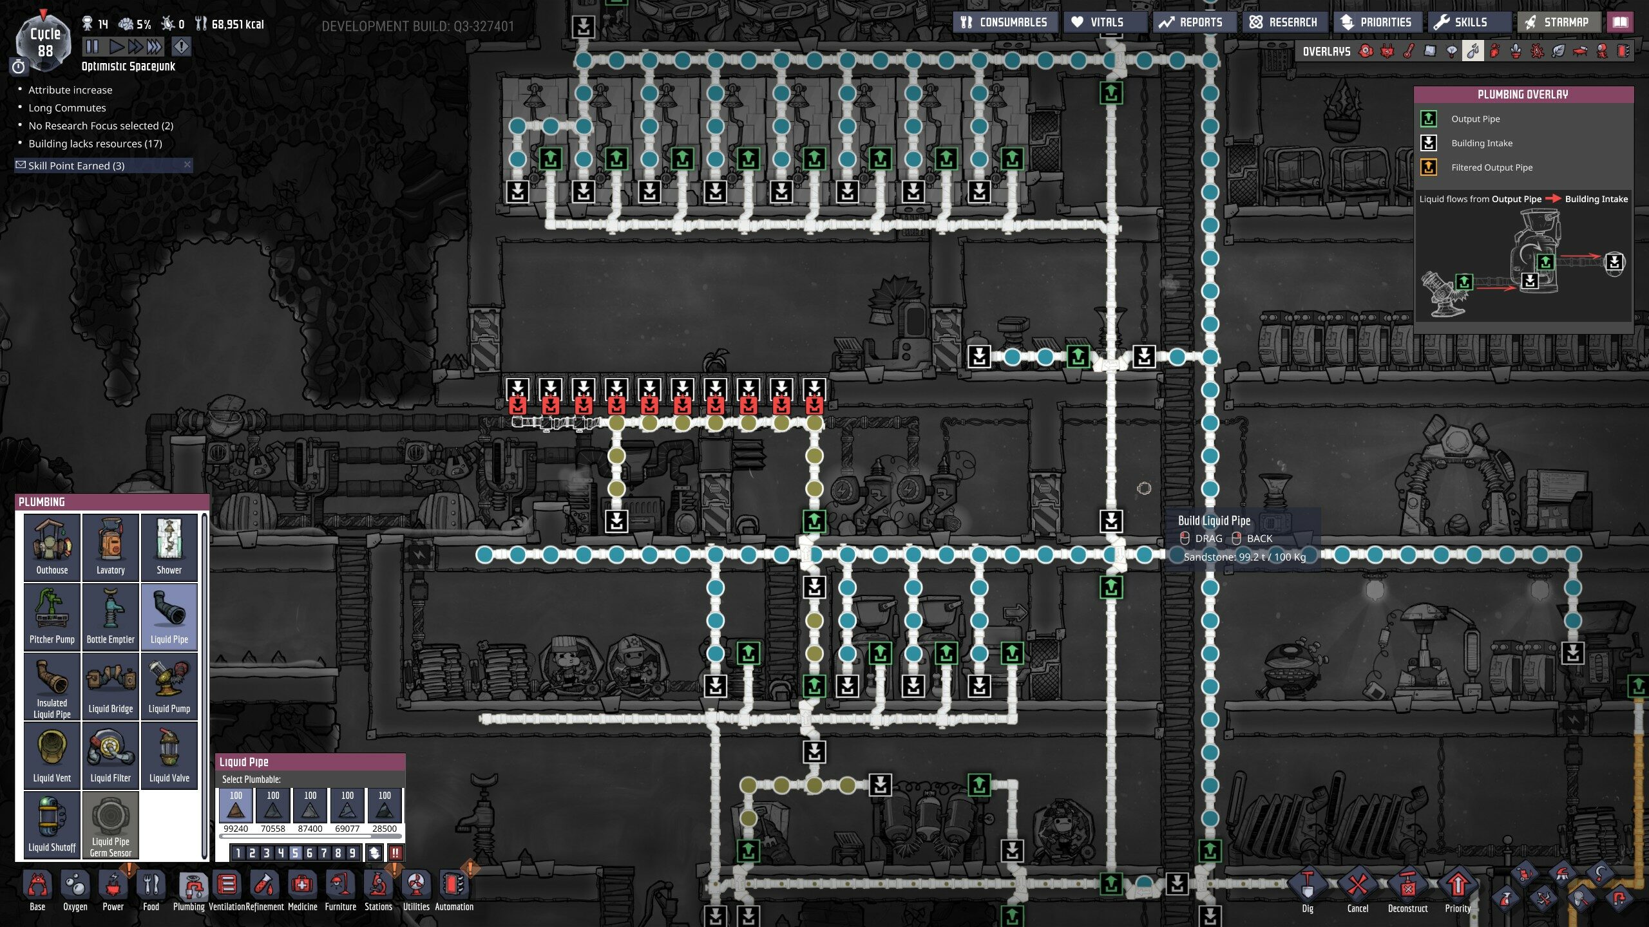Select the Insulated Liquid Pipe
The height and width of the screenshot is (927, 1649).
[x=52, y=686]
